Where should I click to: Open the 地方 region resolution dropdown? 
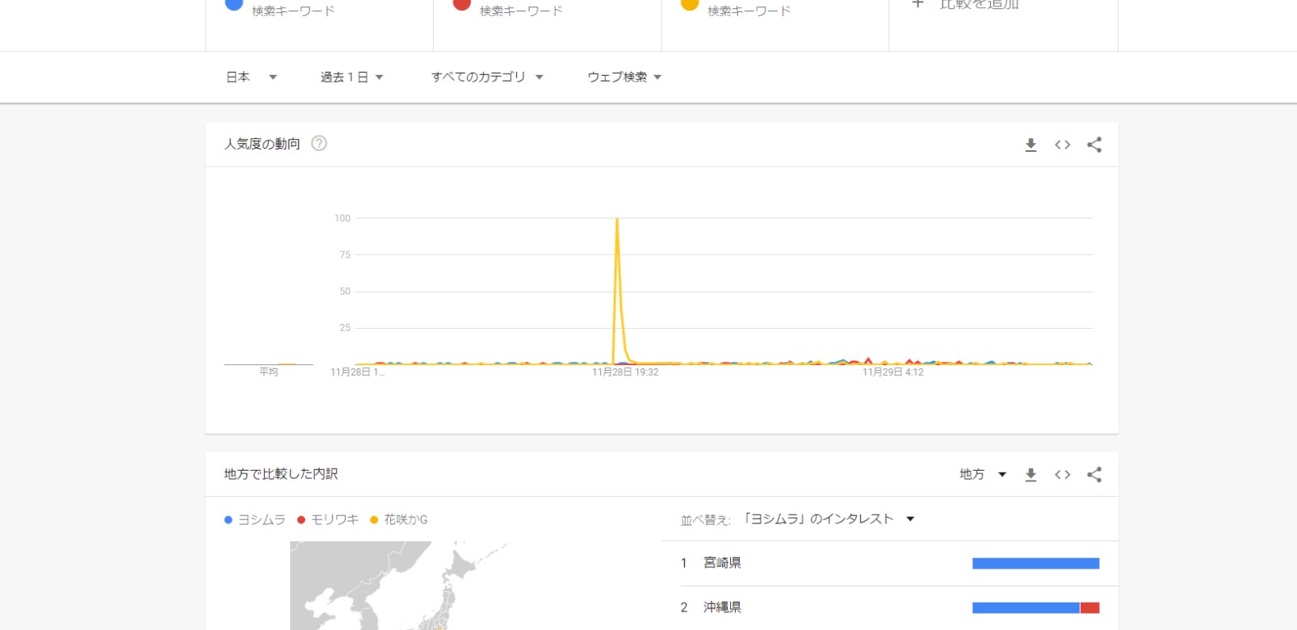pyautogui.click(x=982, y=475)
